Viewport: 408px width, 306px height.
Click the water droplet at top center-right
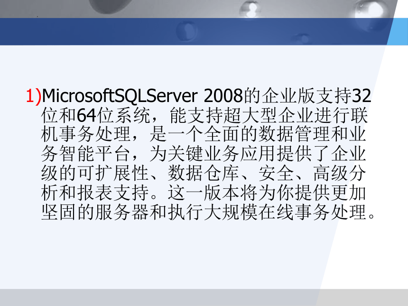[250, 9]
